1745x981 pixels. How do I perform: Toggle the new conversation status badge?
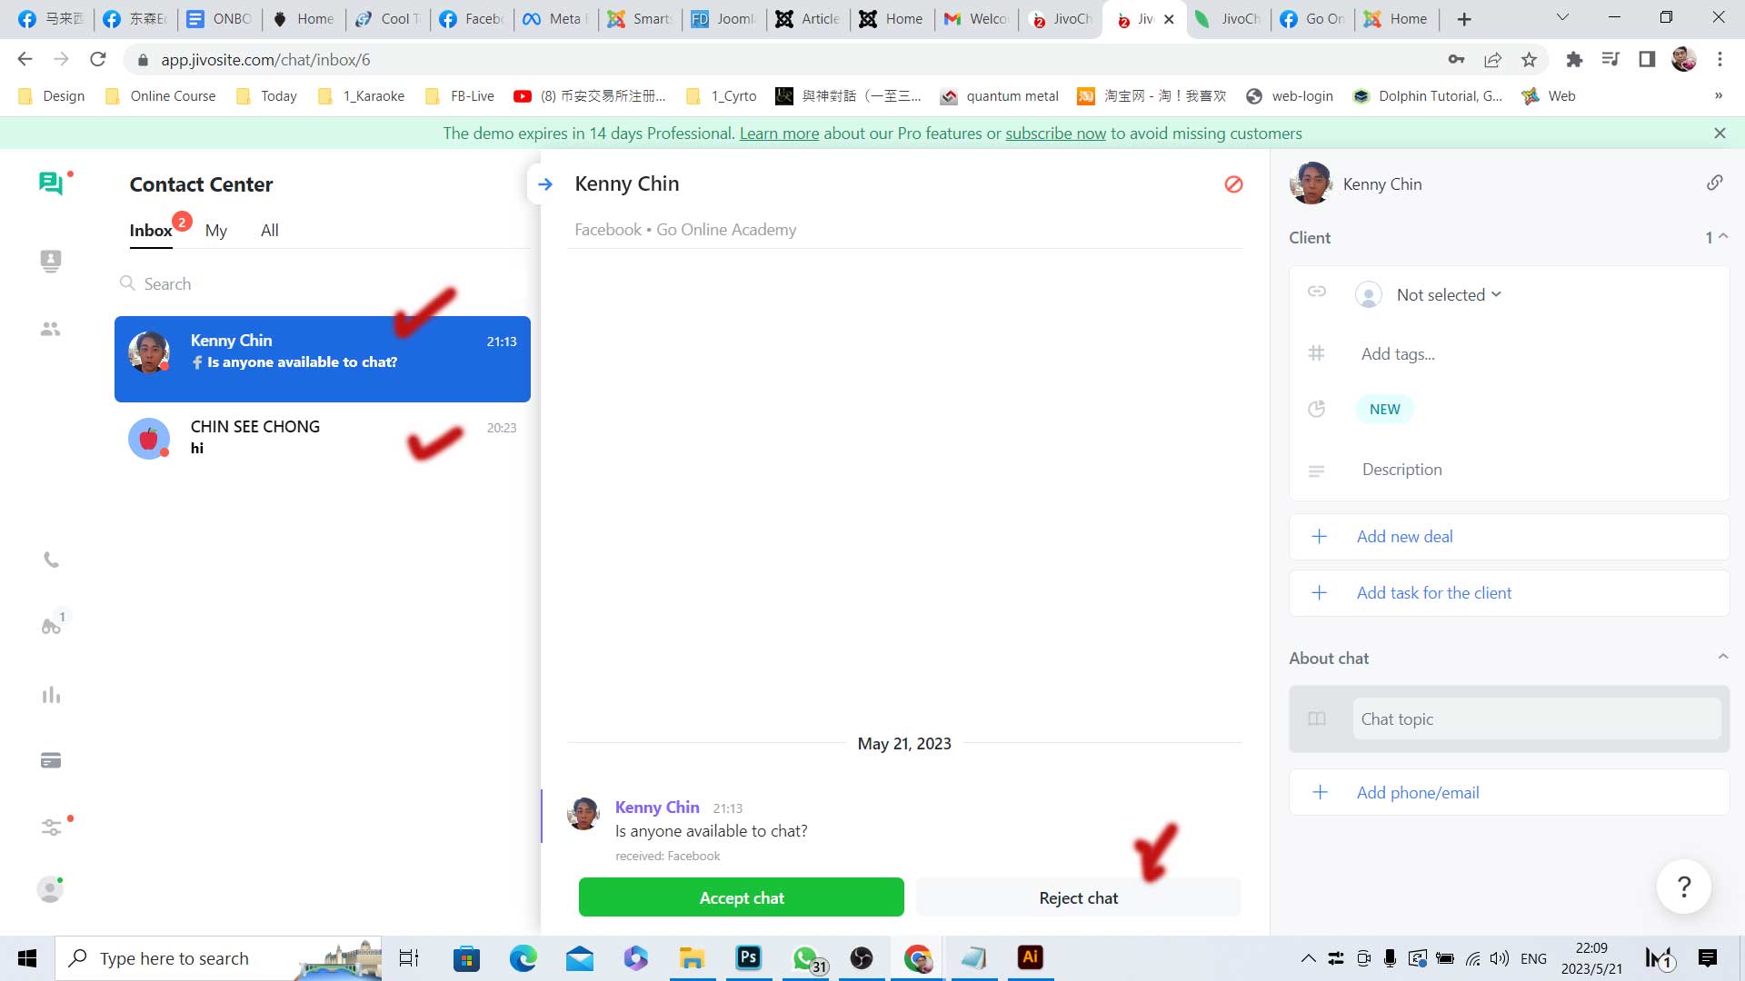pyautogui.click(x=1384, y=409)
